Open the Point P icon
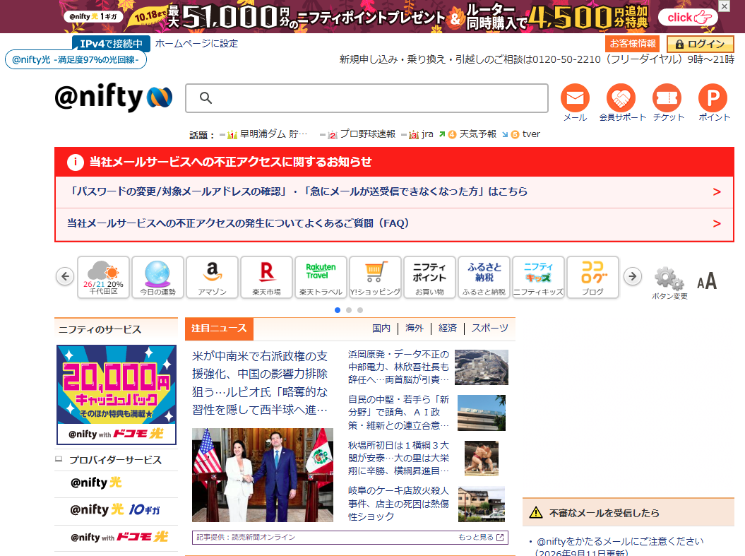745x556 pixels. [x=713, y=102]
